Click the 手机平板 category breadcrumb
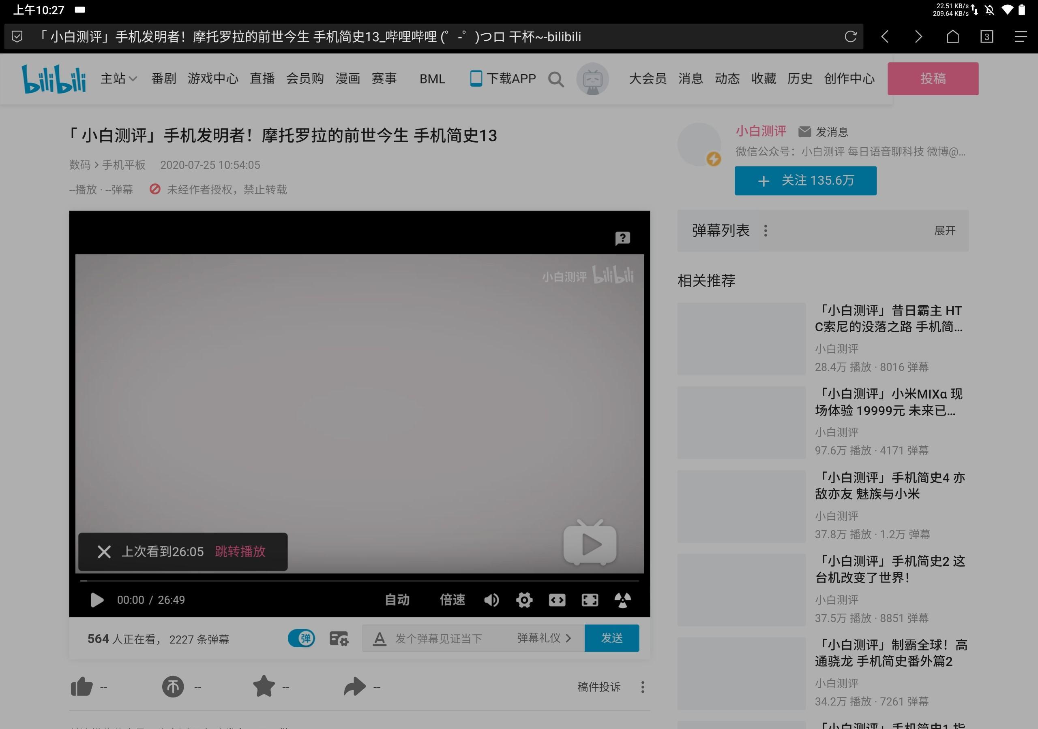 pos(124,165)
